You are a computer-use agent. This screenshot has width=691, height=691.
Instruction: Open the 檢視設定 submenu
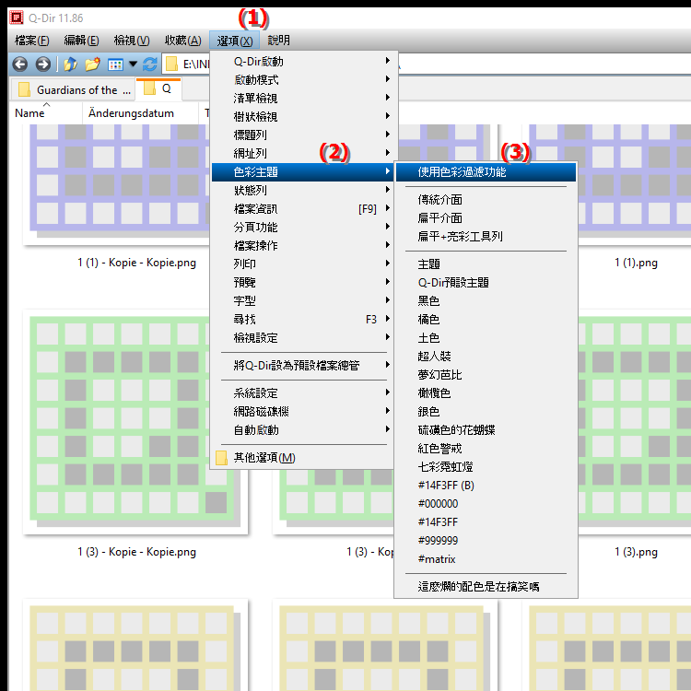click(x=304, y=338)
